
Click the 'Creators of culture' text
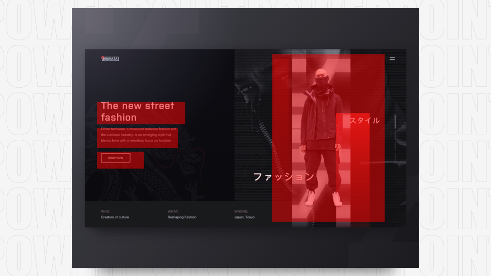115,217
